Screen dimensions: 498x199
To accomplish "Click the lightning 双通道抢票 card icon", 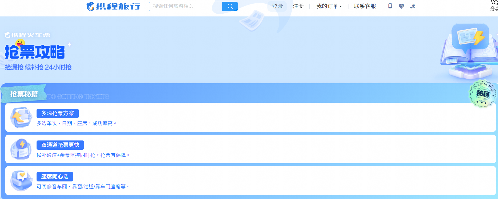I will [x=21, y=149].
